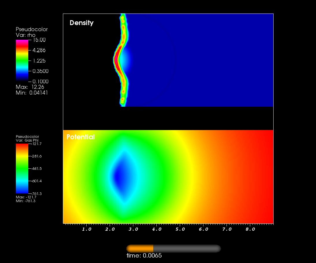
Task: Click the 'Max: -121.7' potential value
Action: (x=26, y=197)
